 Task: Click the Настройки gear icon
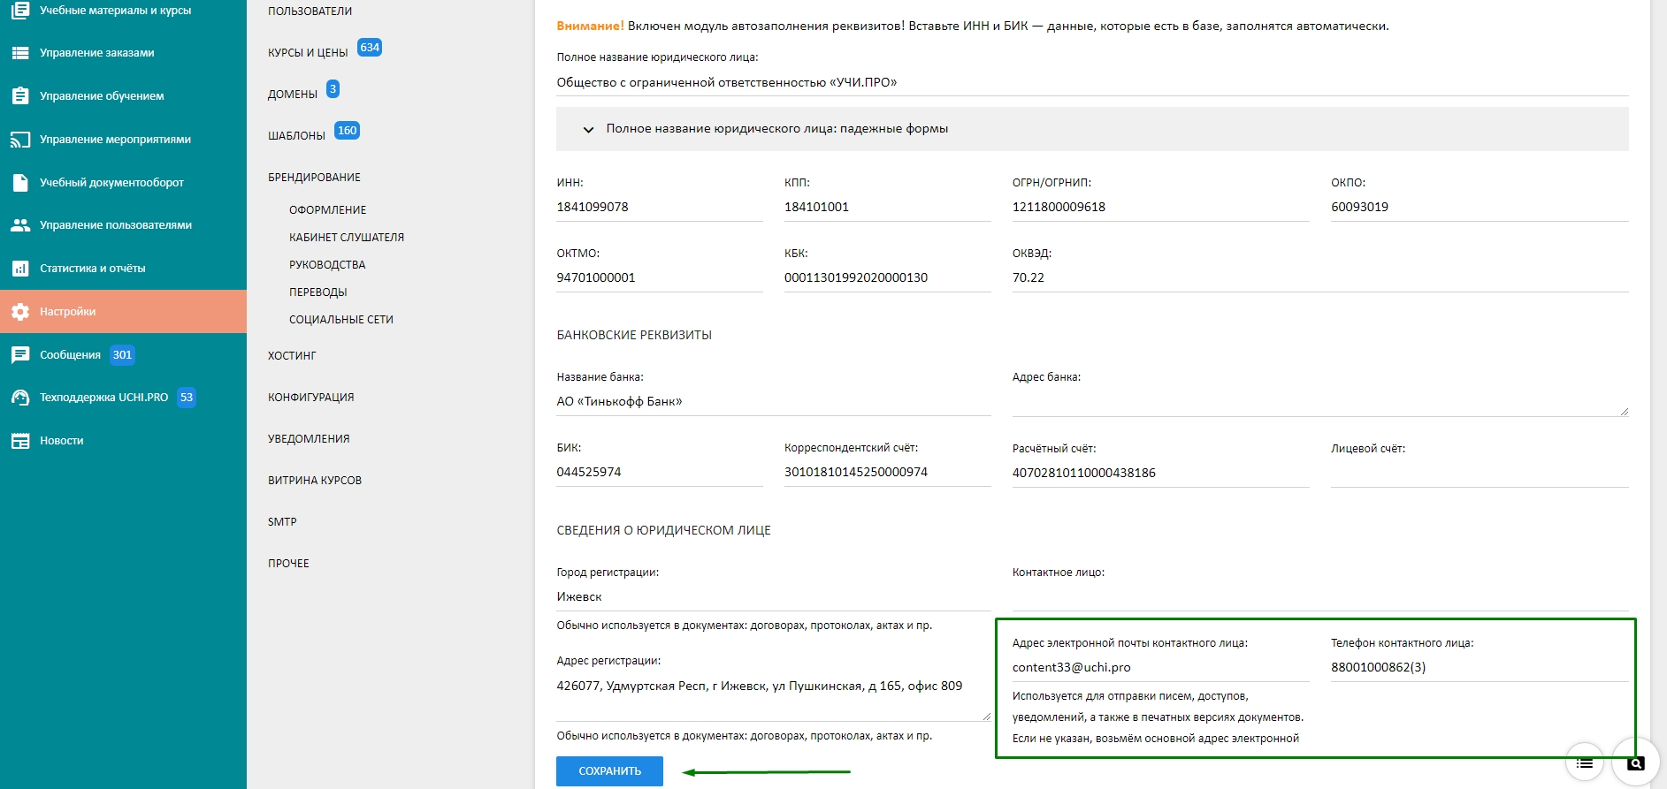(20, 312)
